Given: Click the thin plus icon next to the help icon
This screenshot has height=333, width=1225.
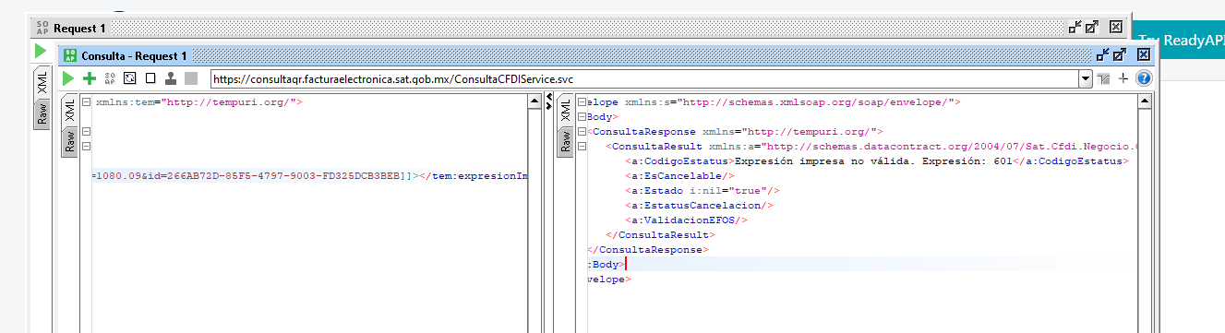Looking at the screenshot, I should pos(1123,79).
